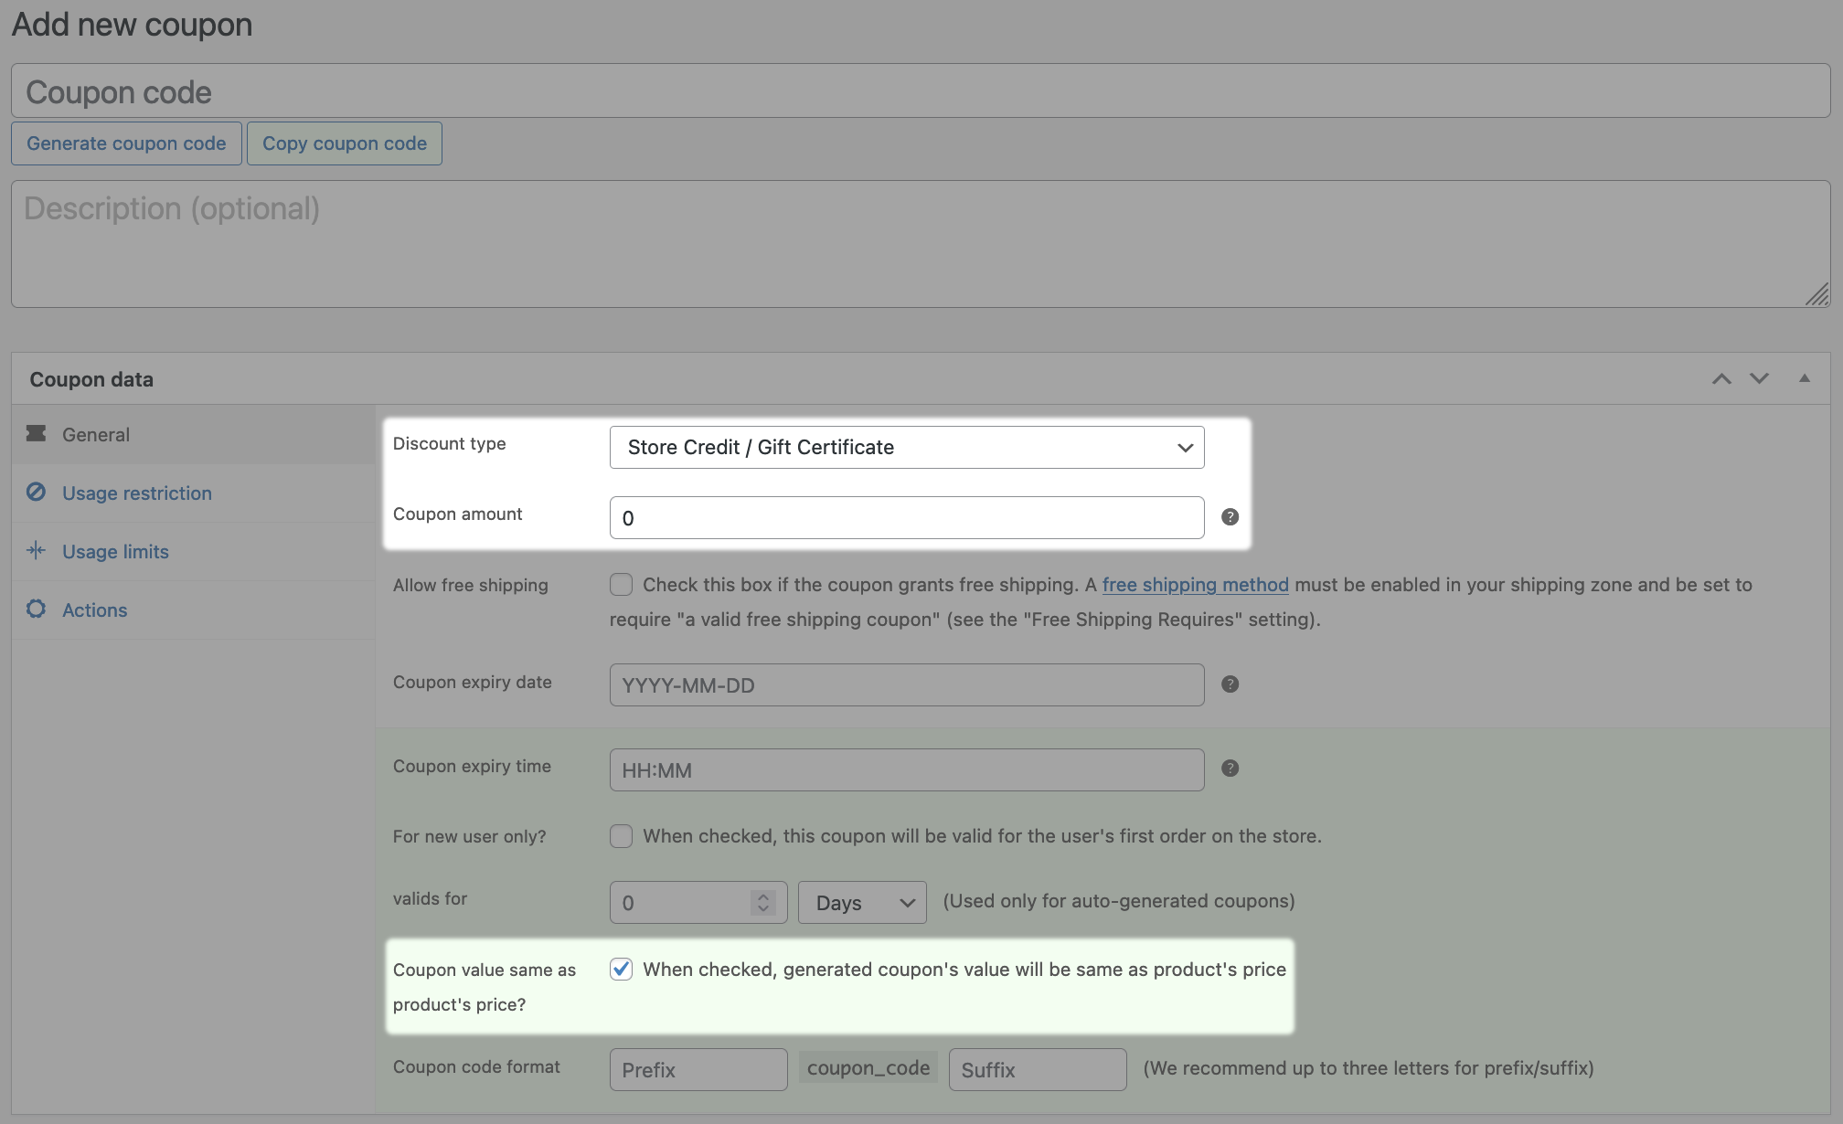1843x1124 pixels.
Task: Click the General ticket icon in sidebar
Action: pyautogui.click(x=36, y=434)
